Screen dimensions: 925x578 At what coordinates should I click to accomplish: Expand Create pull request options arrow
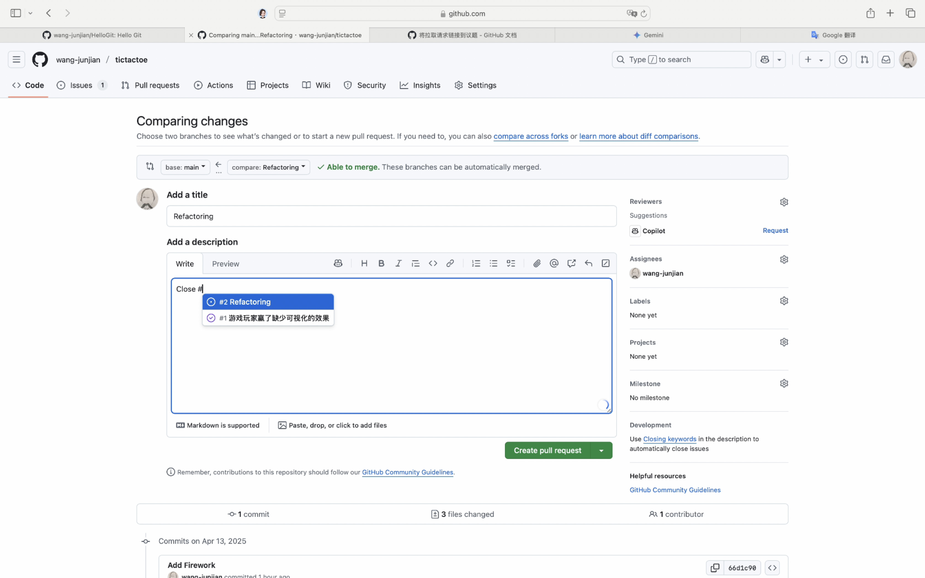coord(601,450)
